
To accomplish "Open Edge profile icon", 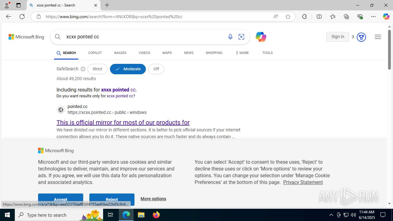I will [7, 5].
